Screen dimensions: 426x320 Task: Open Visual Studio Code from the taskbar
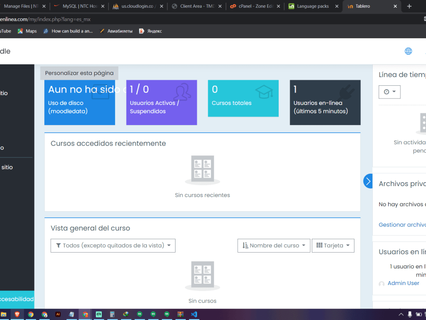194,314
